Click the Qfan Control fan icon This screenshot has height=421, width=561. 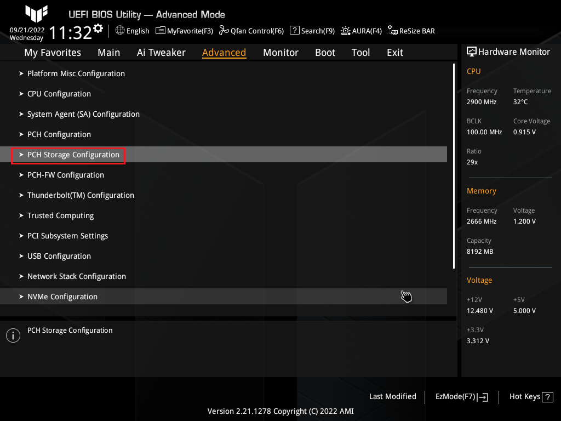click(224, 31)
